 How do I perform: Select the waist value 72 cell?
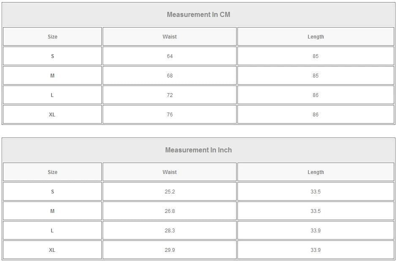[169, 95]
